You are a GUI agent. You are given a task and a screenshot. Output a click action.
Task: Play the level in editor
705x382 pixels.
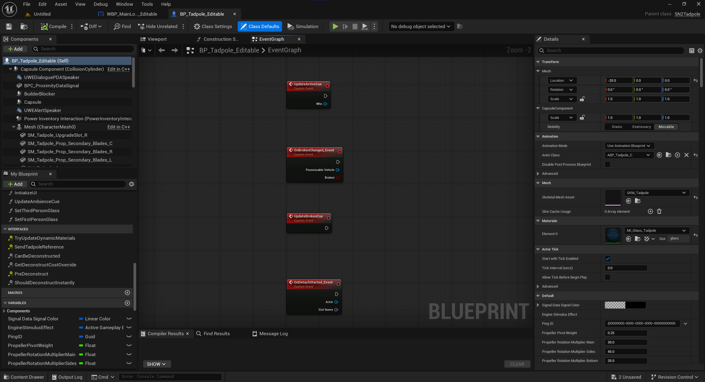(335, 26)
